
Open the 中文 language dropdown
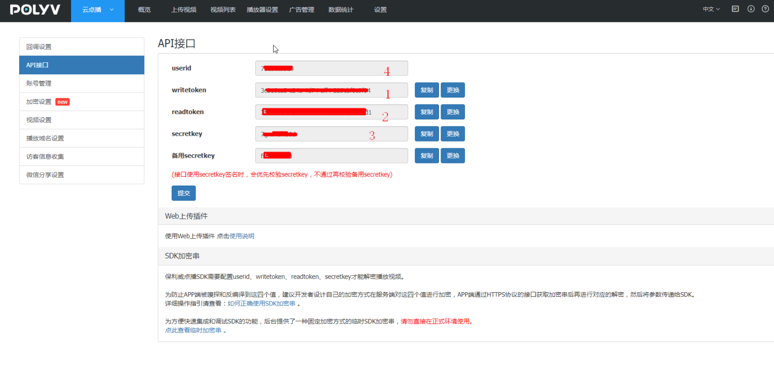click(x=711, y=9)
